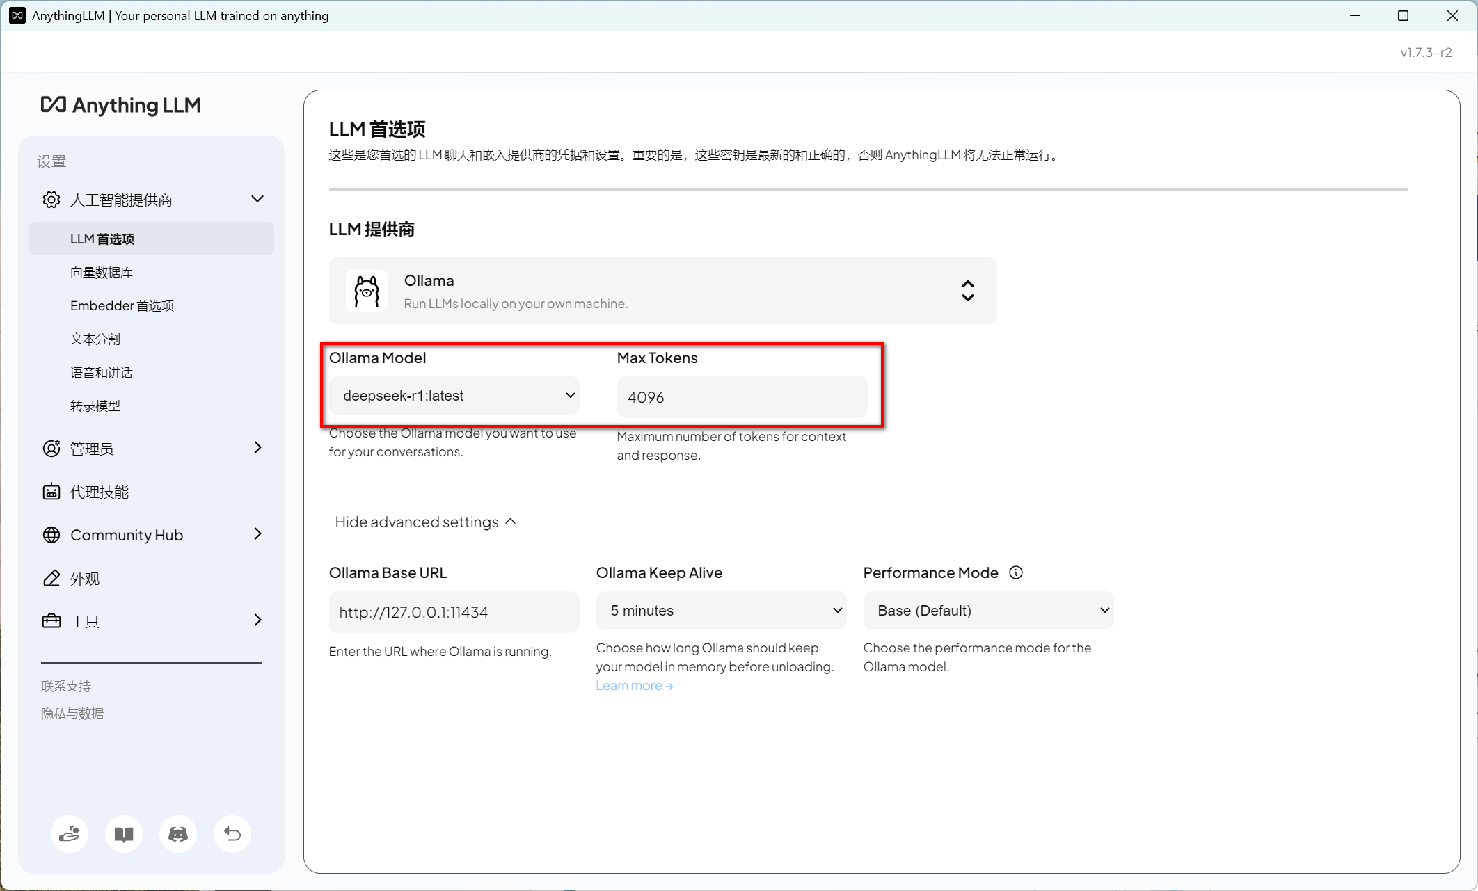Click the Anything LLM logo
The width and height of the screenshot is (1478, 891).
pyautogui.click(x=121, y=105)
